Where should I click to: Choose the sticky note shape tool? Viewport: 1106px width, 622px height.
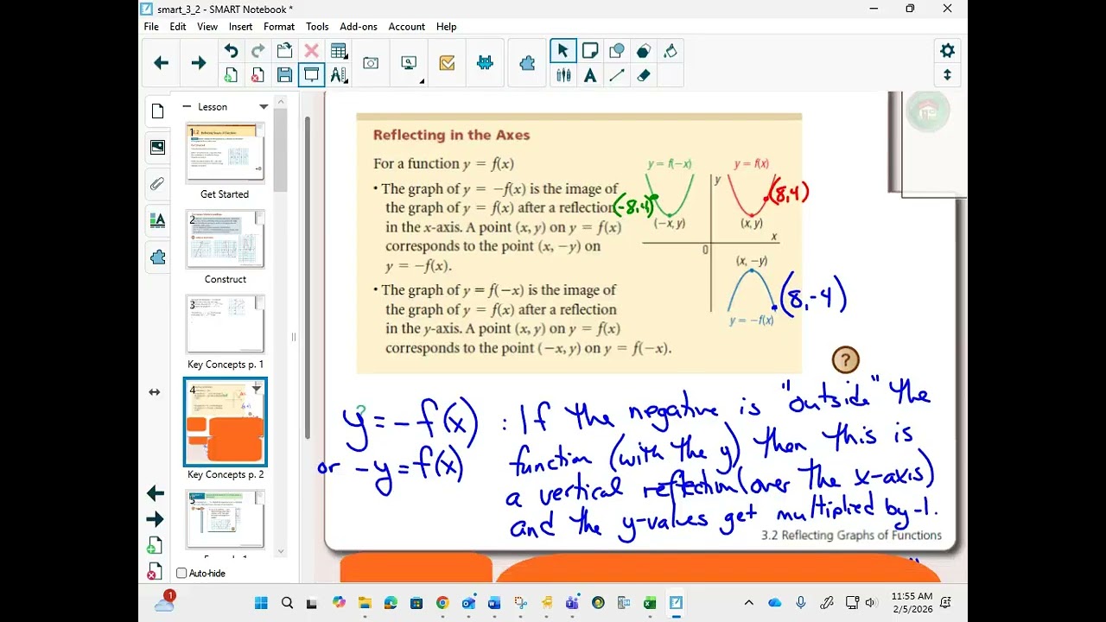(590, 51)
